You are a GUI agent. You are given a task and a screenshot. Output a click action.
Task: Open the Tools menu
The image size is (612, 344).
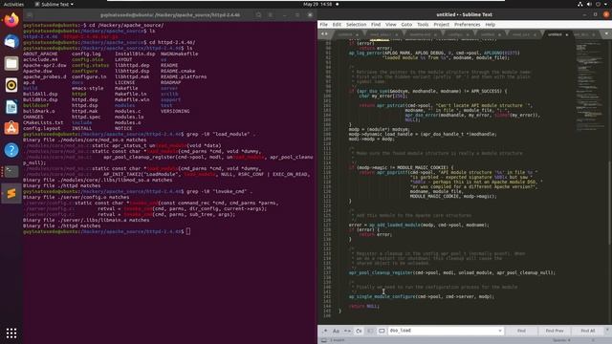tap(423, 24)
